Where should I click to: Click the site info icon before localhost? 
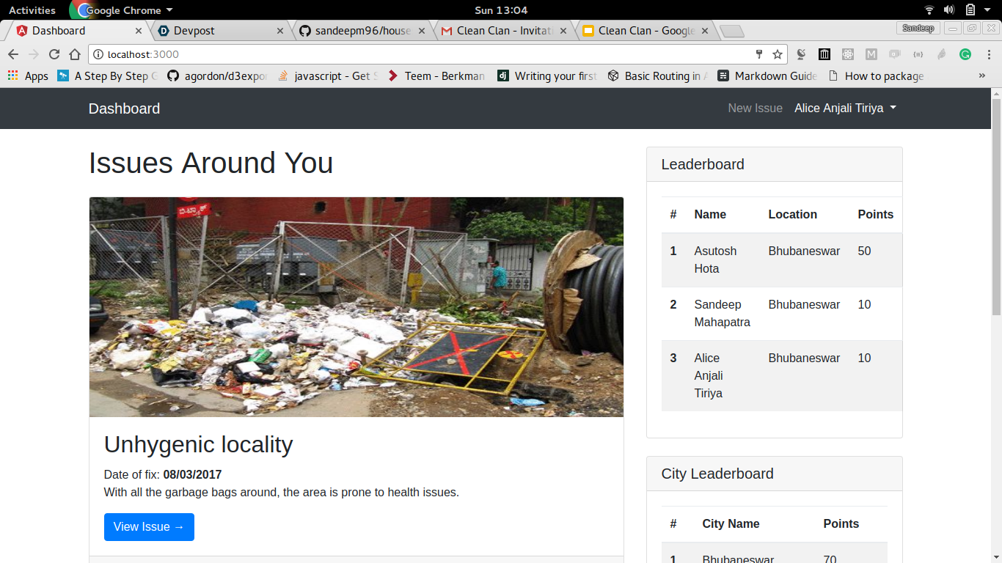[x=98, y=54]
